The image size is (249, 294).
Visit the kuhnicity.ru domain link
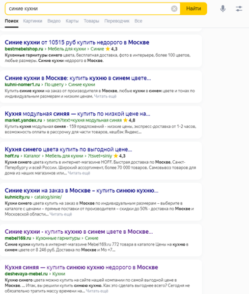click(x=17, y=197)
